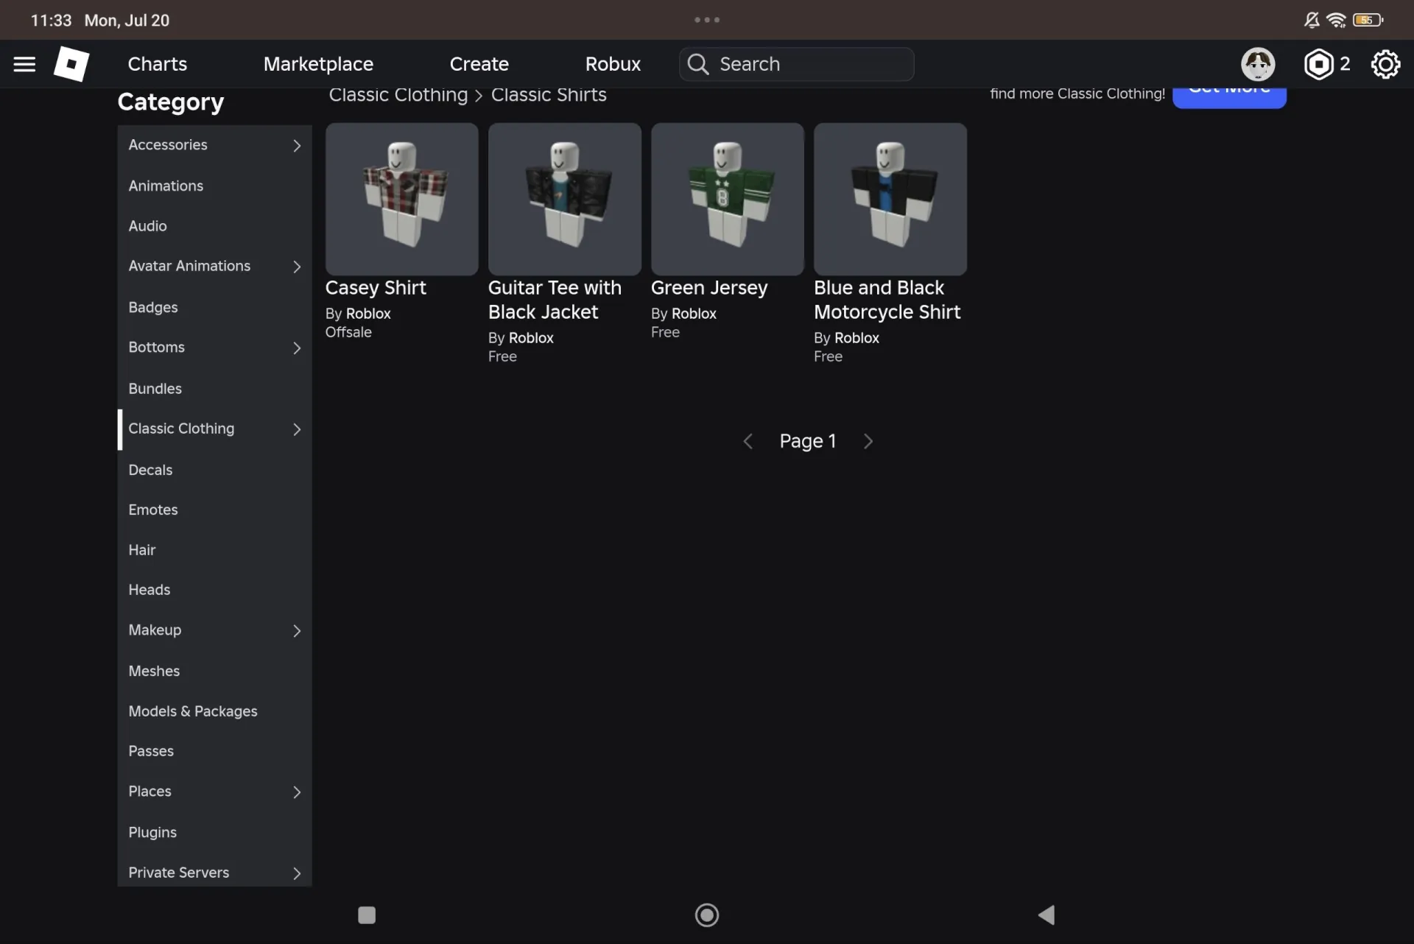
Task: Switch to the Charts tab
Action: [157, 64]
